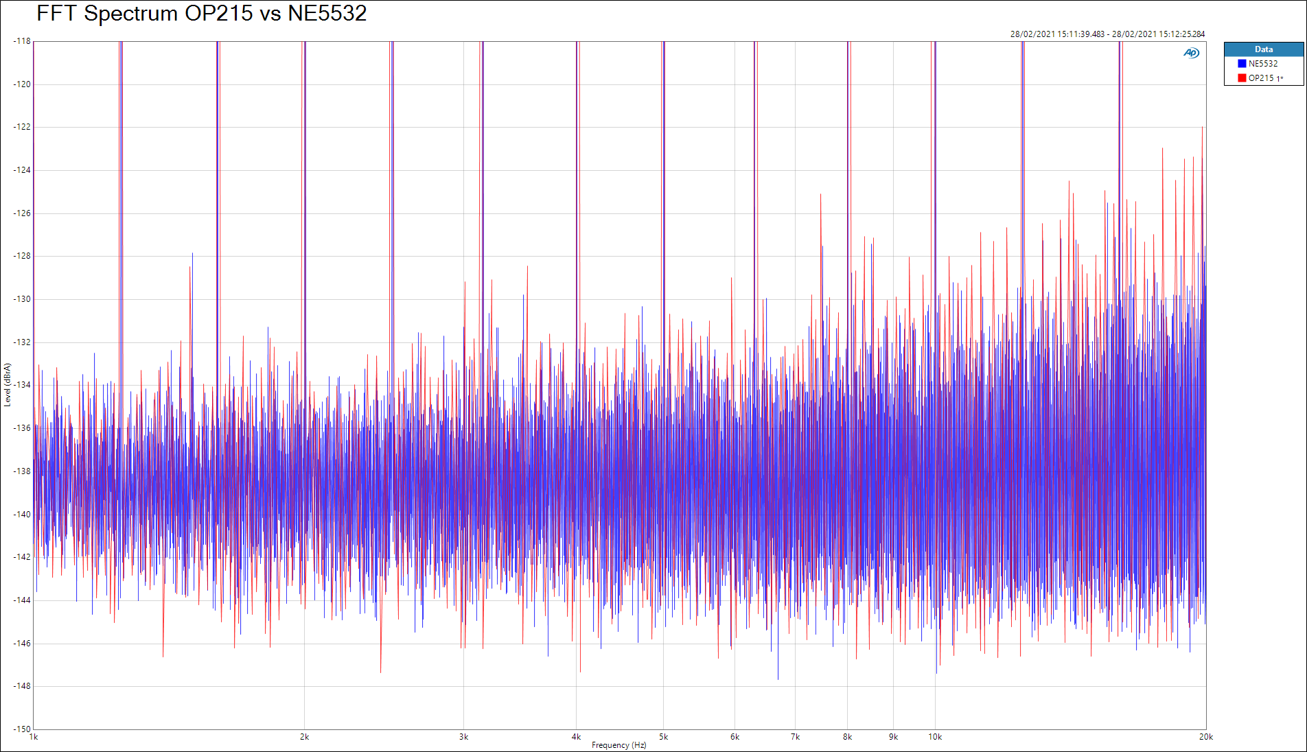Screen dimensions: 1307x752
Task: Click the Level (dBrA) axis title
Action: pyautogui.click(x=8, y=385)
